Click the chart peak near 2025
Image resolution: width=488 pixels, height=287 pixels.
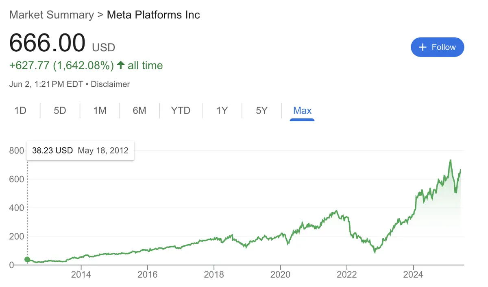pos(450,160)
